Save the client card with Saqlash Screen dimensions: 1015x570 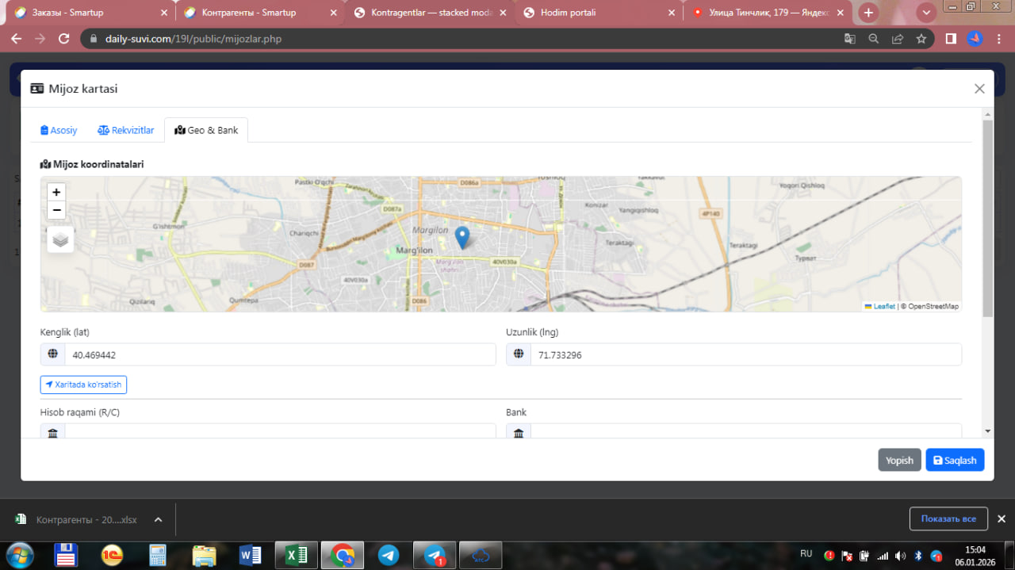(x=954, y=460)
